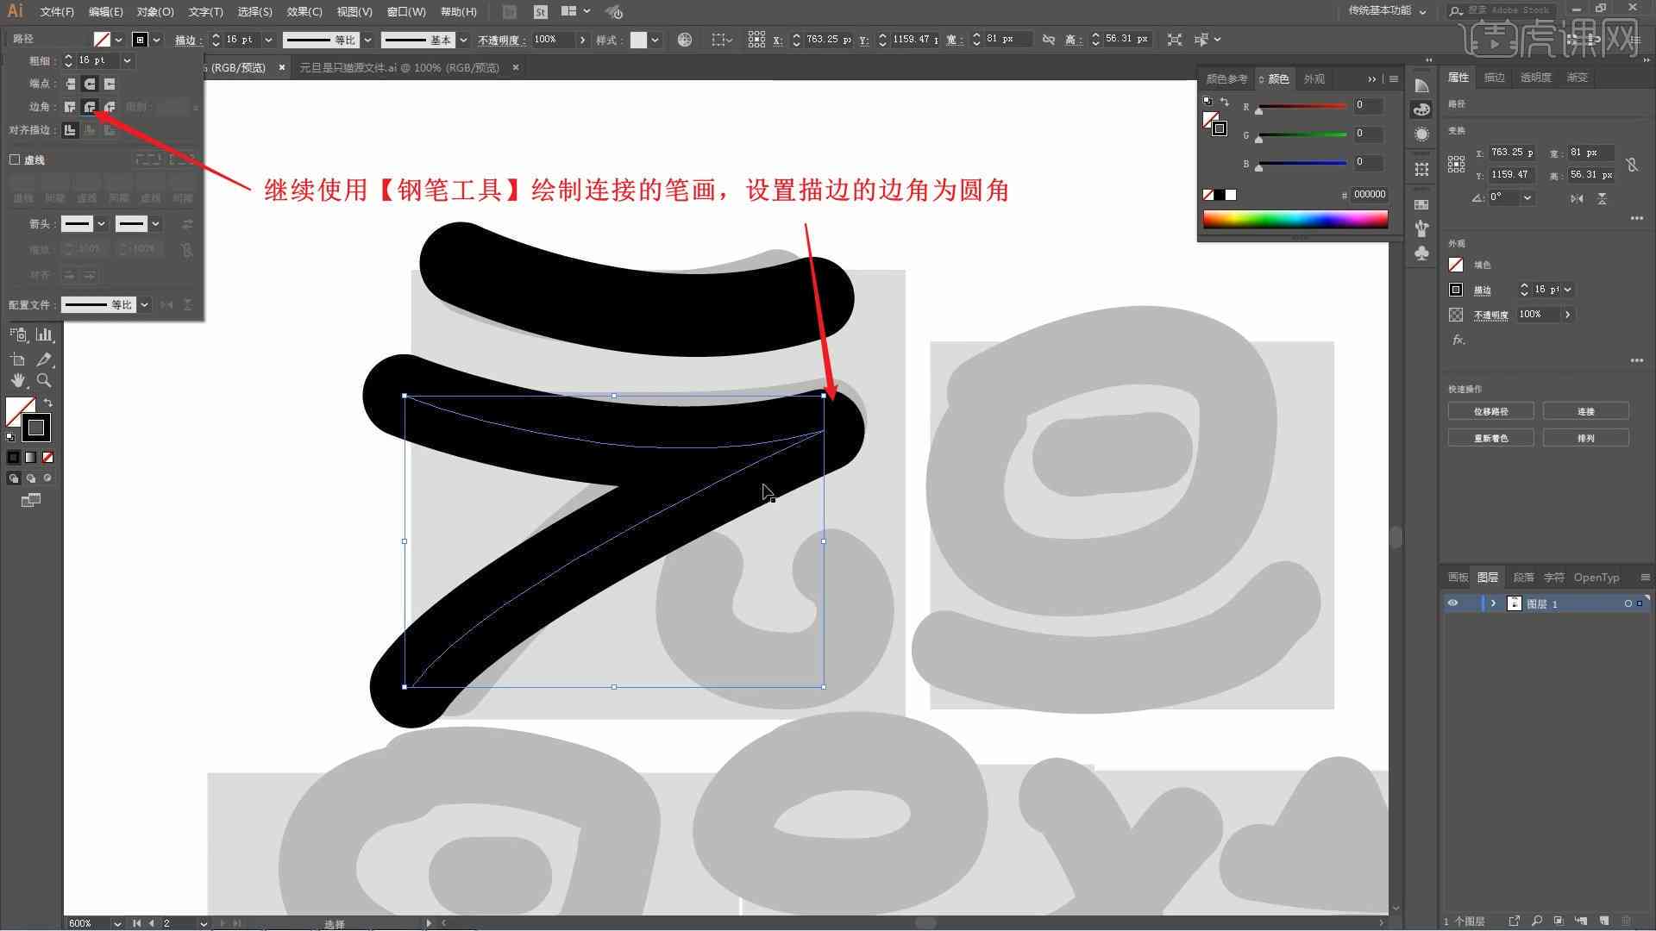Open the rotation angle dropdown in Properties

click(x=1527, y=197)
